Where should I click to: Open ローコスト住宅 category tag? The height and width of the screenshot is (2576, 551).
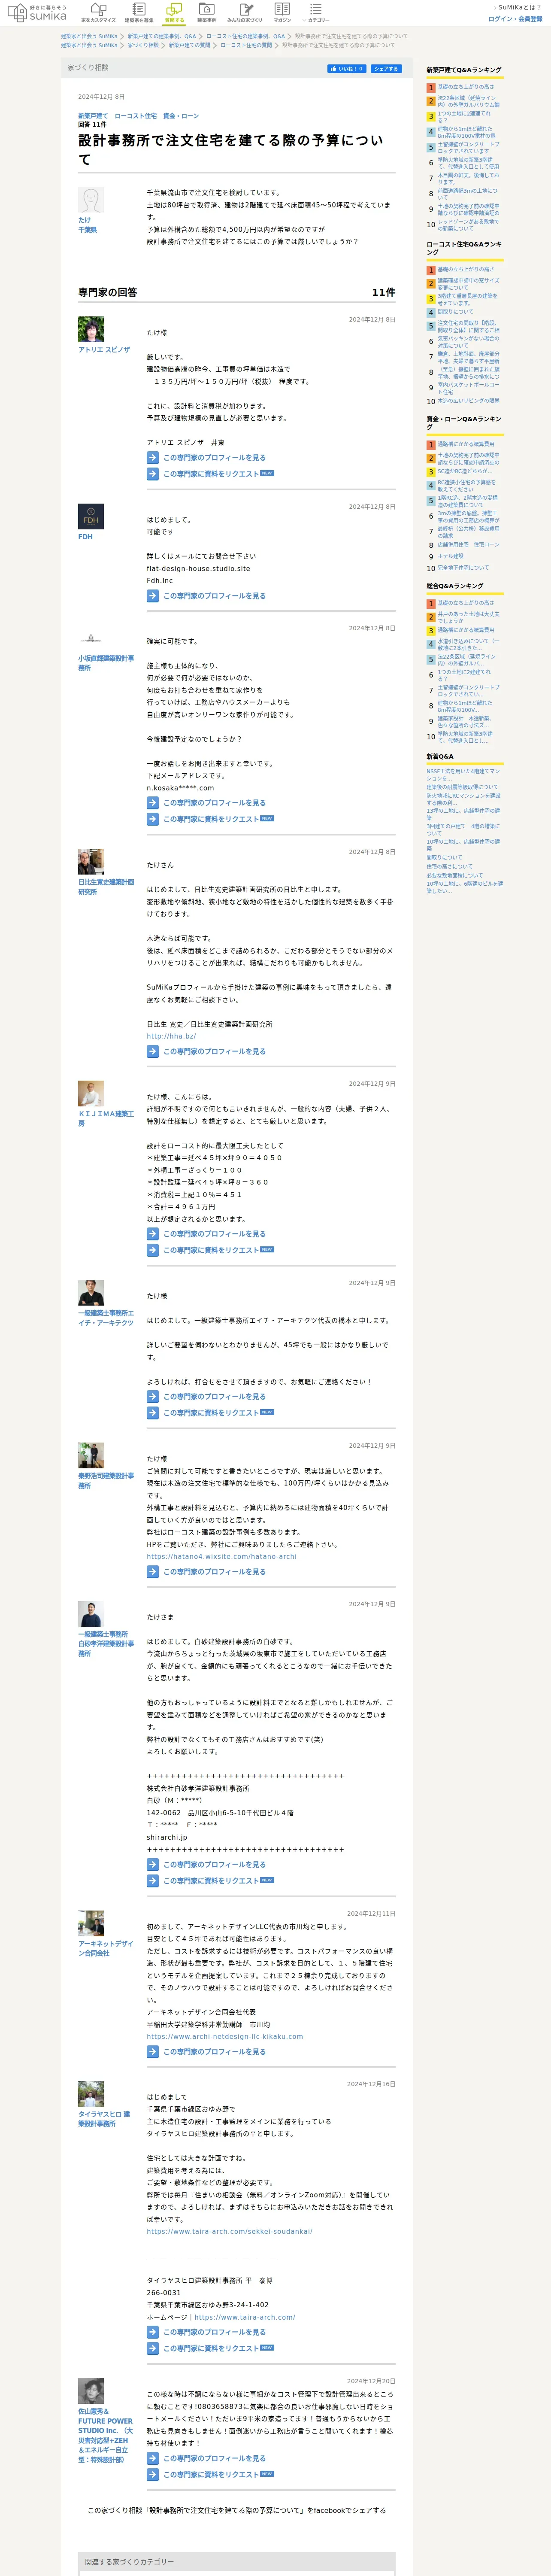(135, 116)
